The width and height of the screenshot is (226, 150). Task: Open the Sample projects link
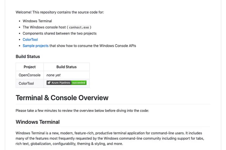(36, 46)
